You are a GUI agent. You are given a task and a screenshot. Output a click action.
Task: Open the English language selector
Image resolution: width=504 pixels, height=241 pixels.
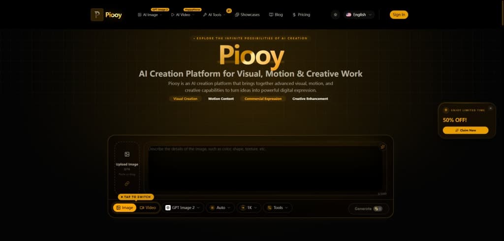point(359,15)
